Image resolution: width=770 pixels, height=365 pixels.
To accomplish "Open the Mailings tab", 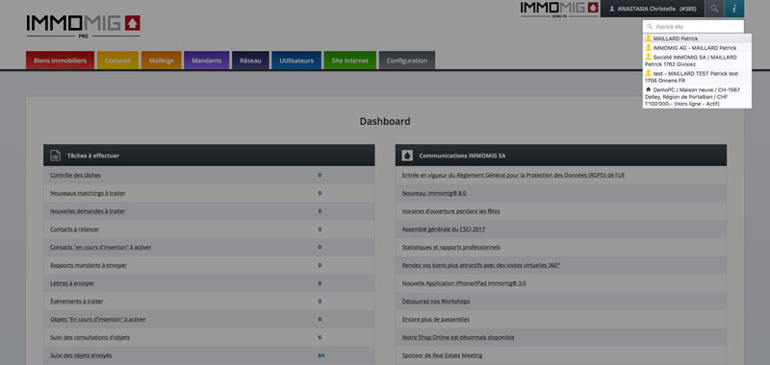I will [x=161, y=61].
